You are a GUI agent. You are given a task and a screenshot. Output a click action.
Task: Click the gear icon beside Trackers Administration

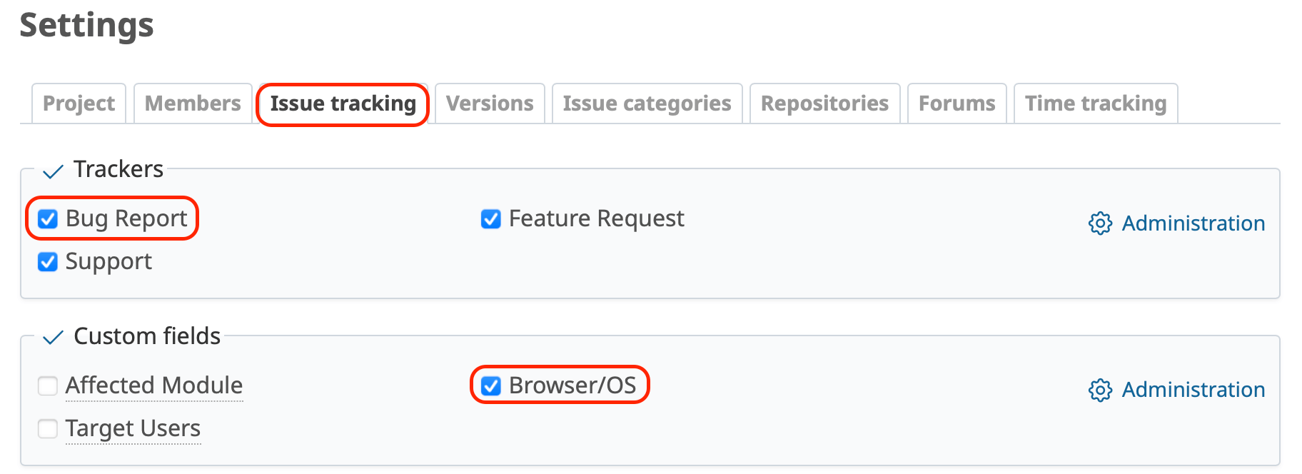tap(1100, 223)
